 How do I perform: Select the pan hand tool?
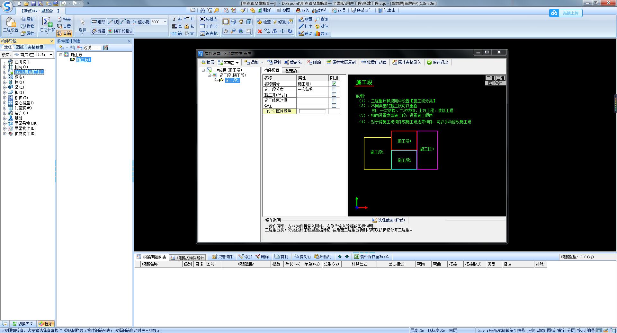226,31
